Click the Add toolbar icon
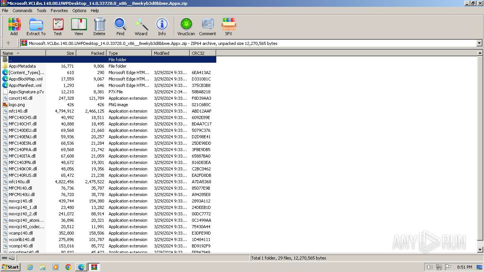The width and height of the screenshot is (484, 272). 14,27
